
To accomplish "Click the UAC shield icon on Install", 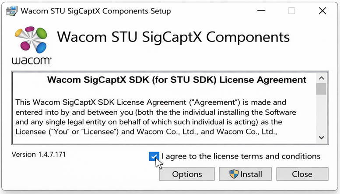I will point(234,174).
